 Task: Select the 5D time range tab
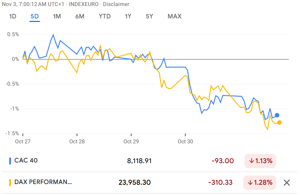coord(35,16)
